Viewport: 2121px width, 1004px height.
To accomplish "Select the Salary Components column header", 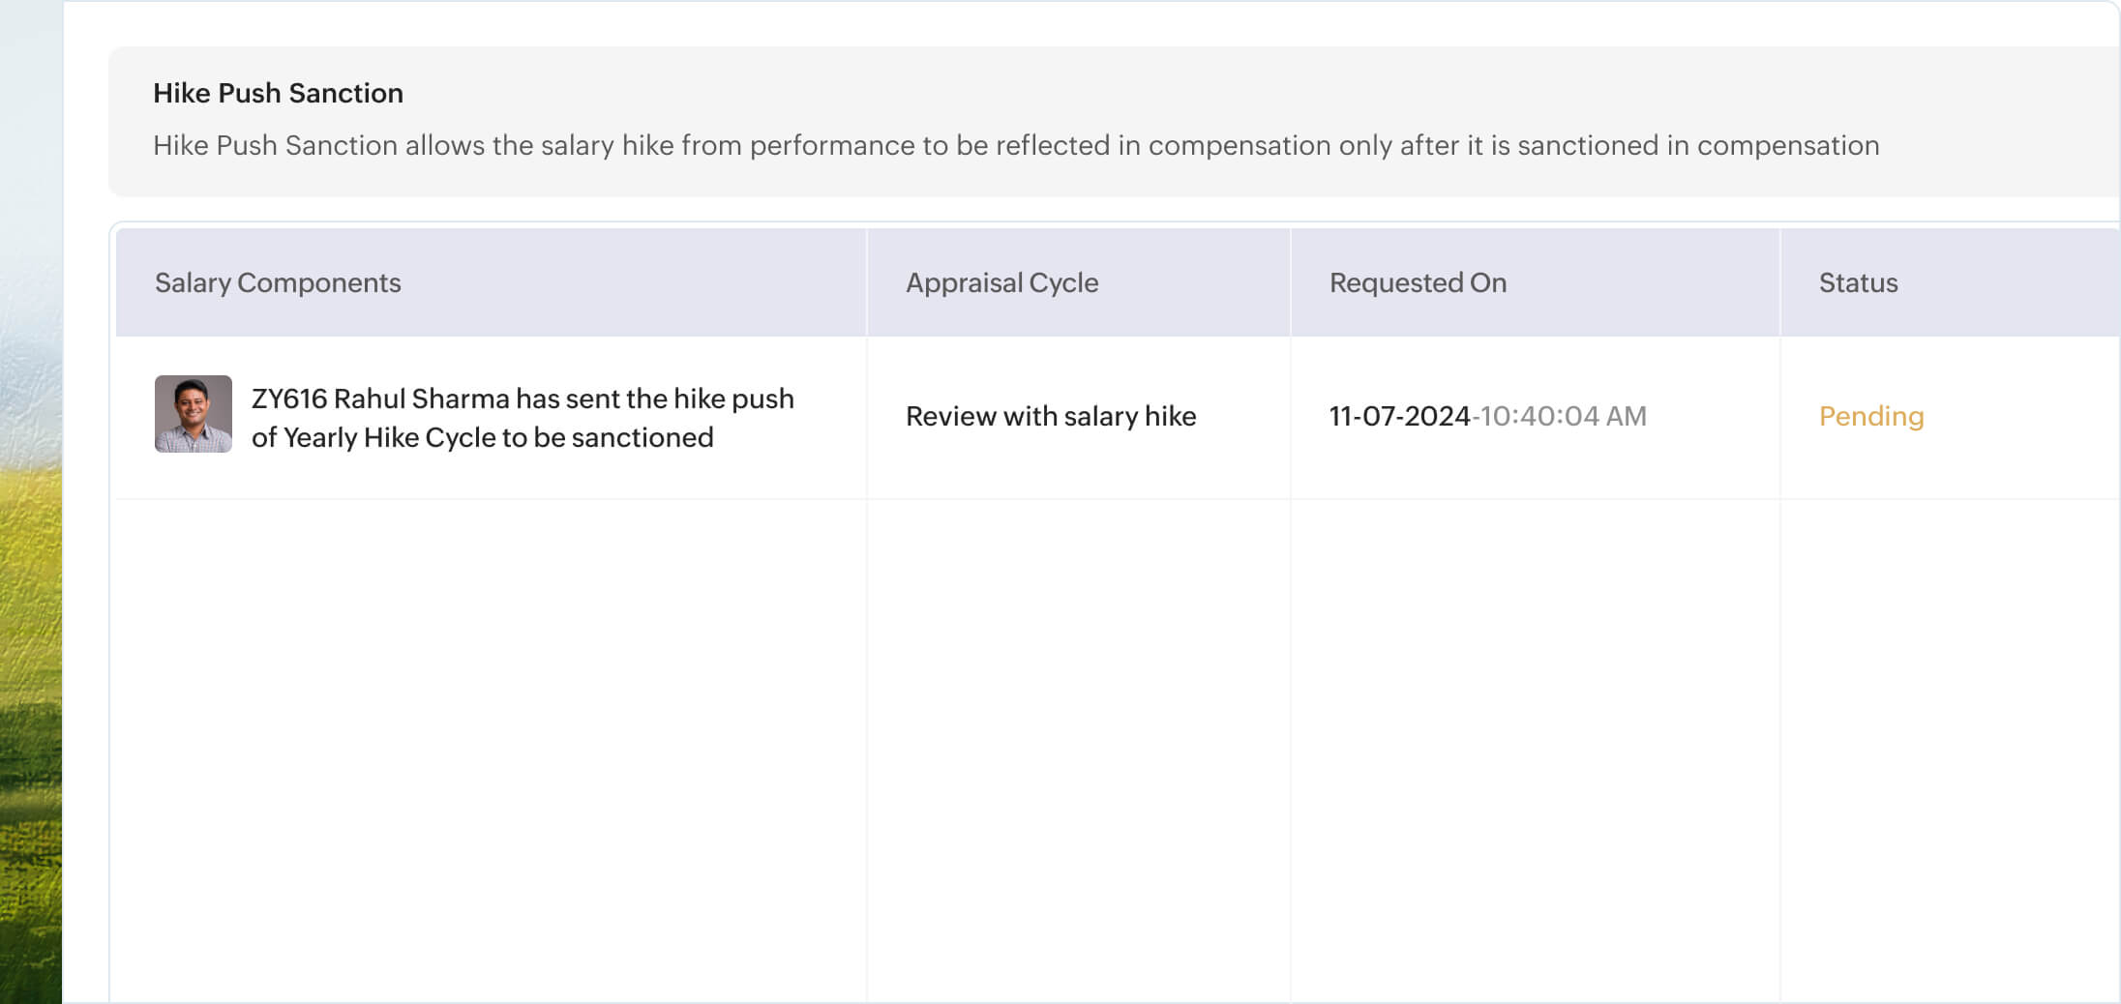I will (278, 282).
